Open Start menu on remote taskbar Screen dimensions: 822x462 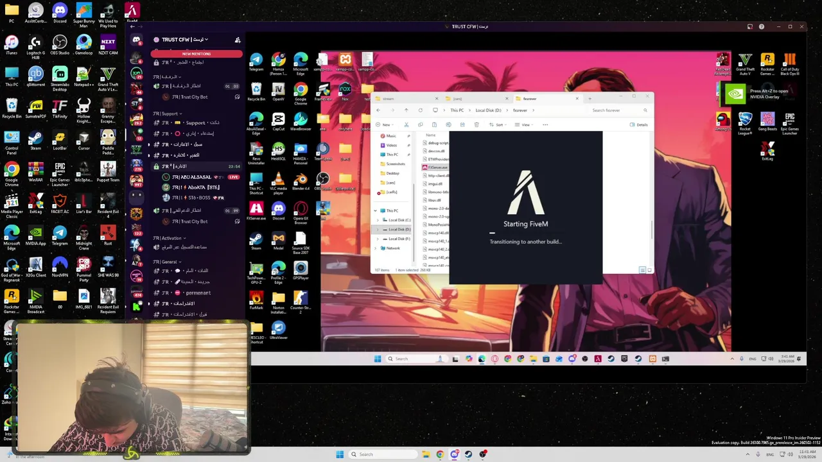(377, 359)
